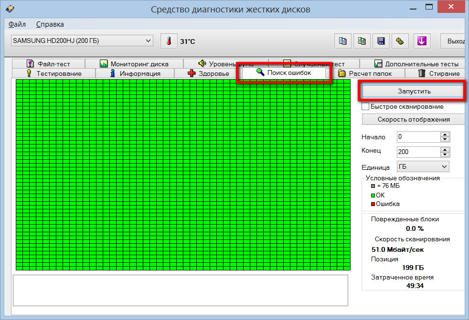Expand the Единица ГБ dropdown
Viewport: 469px width, 320px height.
tap(423, 166)
